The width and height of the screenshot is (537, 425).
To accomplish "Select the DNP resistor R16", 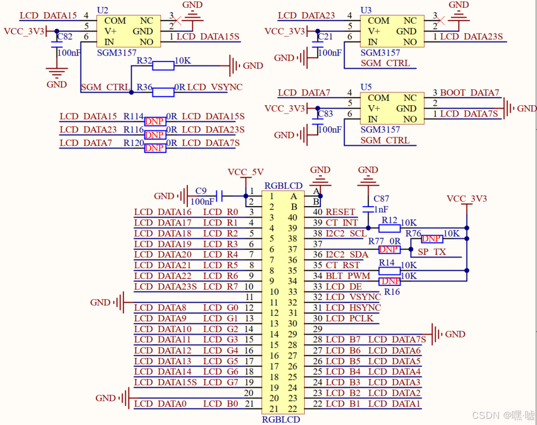I will [x=390, y=281].
